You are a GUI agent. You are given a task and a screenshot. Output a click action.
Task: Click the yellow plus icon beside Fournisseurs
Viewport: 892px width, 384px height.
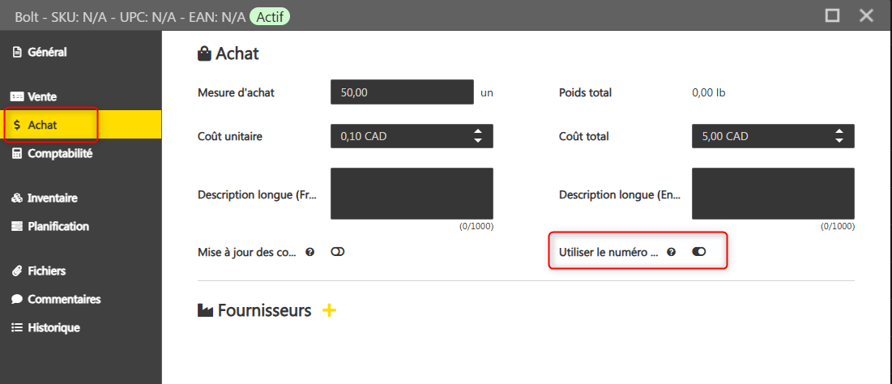click(329, 310)
